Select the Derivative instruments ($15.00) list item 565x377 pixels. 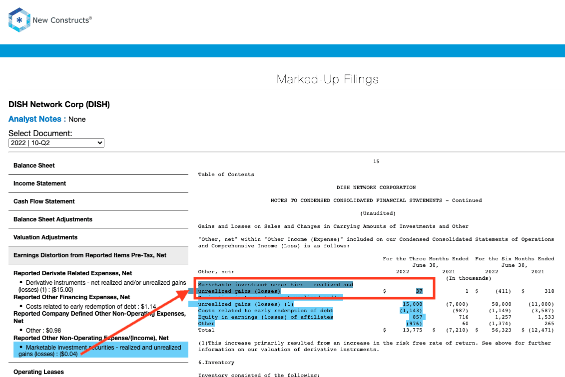(x=102, y=286)
